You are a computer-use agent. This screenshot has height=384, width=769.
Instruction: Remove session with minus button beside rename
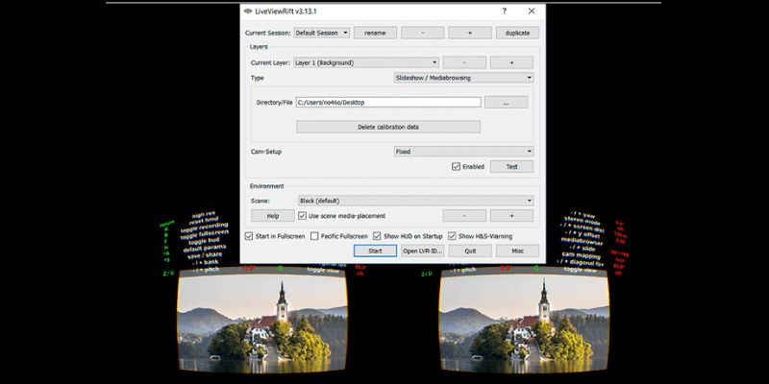click(422, 33)
